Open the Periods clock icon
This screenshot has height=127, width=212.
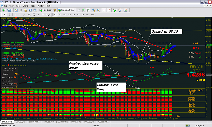[120, 10]
